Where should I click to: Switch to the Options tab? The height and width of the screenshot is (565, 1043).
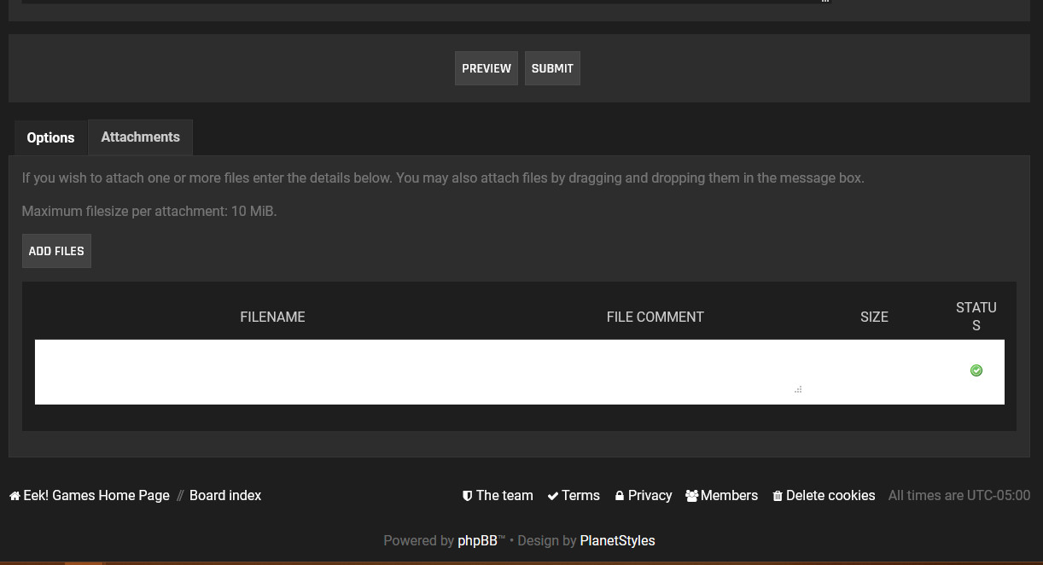pos(50,137)
